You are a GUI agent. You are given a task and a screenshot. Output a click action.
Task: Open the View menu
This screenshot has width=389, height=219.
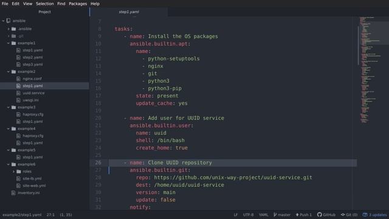point(27,4)
